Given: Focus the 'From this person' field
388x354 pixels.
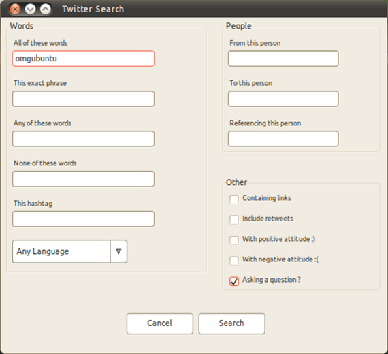Looking at the screenshot, I should point(283,59).
